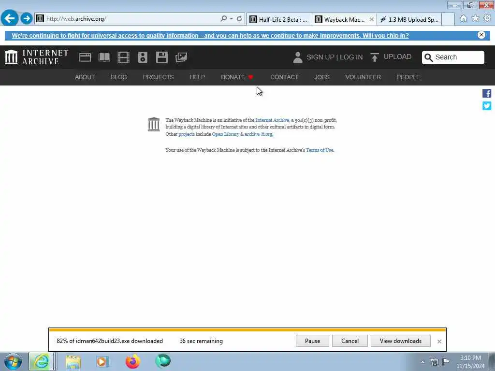
Task: Click the View downloads button
Action: point(401,341)
